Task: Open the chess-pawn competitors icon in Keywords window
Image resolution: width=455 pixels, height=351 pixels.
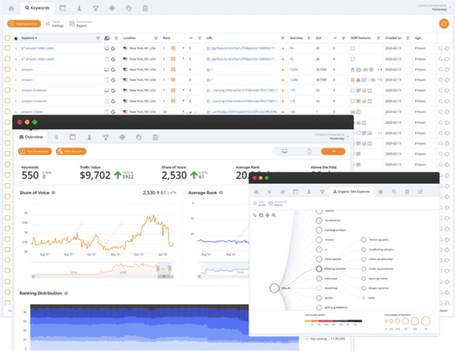Action: click(79, 8)
